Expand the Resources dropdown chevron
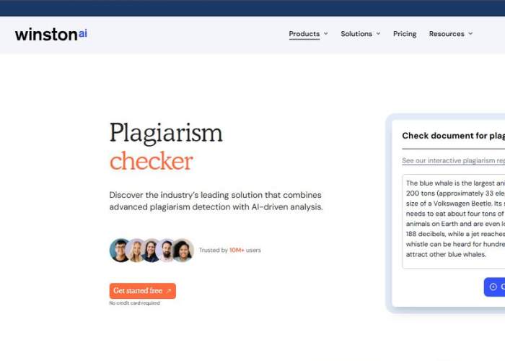Screen dimensions: 505x361 [470, 34]
